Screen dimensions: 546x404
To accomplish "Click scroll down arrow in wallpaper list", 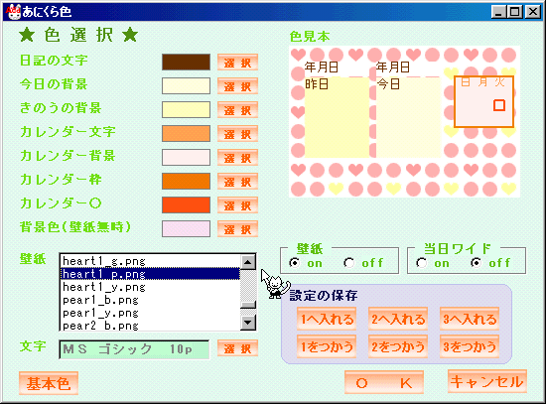I will (248, 323).
